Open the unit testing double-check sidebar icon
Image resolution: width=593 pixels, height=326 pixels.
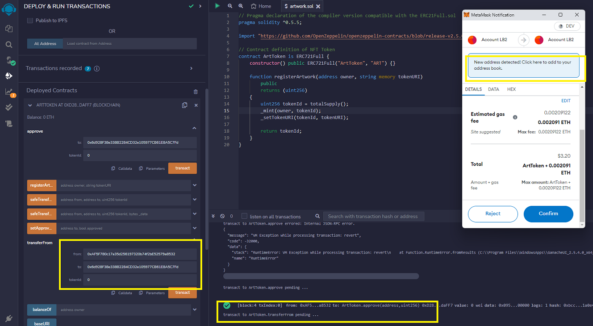point(8,107)
